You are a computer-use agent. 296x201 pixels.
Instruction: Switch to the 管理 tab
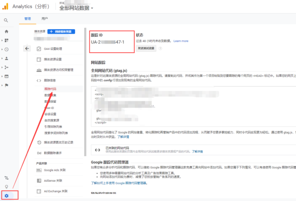tap(28, 19)
